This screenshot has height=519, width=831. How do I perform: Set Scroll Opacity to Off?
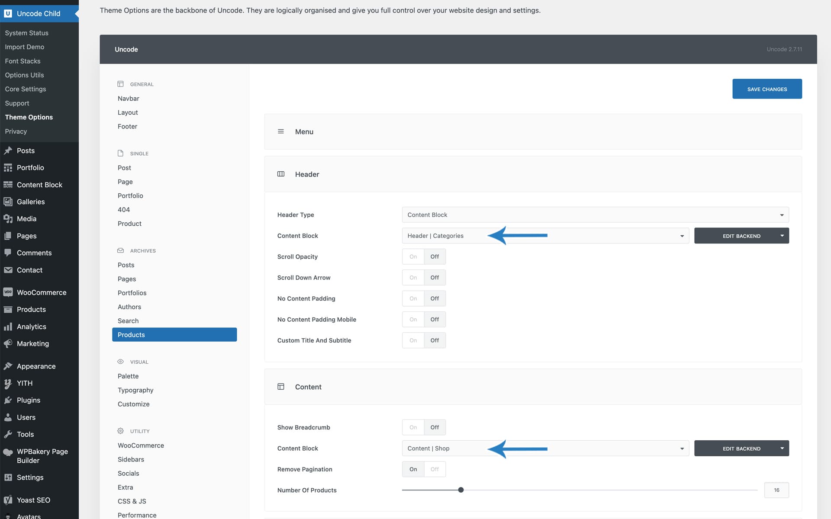[435, 256]
